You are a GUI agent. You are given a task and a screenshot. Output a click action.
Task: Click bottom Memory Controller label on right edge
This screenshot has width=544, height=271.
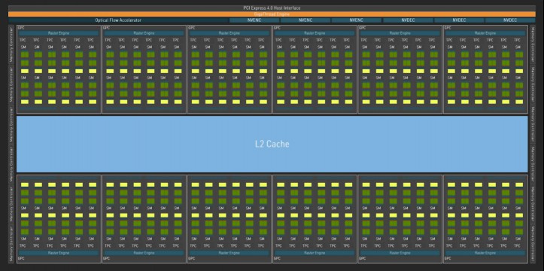coord(533,245)
